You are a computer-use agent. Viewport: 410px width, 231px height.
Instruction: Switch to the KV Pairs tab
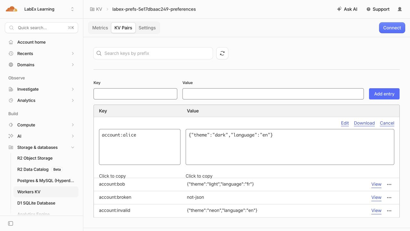pyautogui.click(x=123, y=28)
